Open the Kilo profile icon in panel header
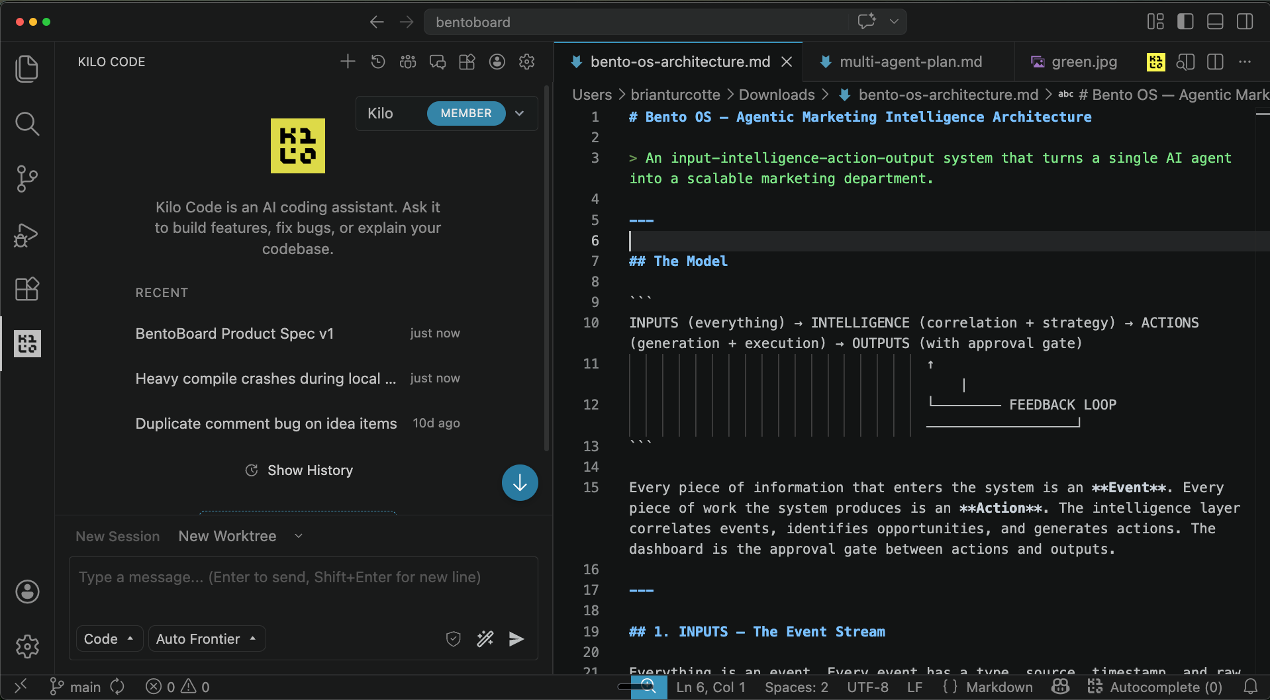This screenshot has width=1270, height=700. coord(497,62)
